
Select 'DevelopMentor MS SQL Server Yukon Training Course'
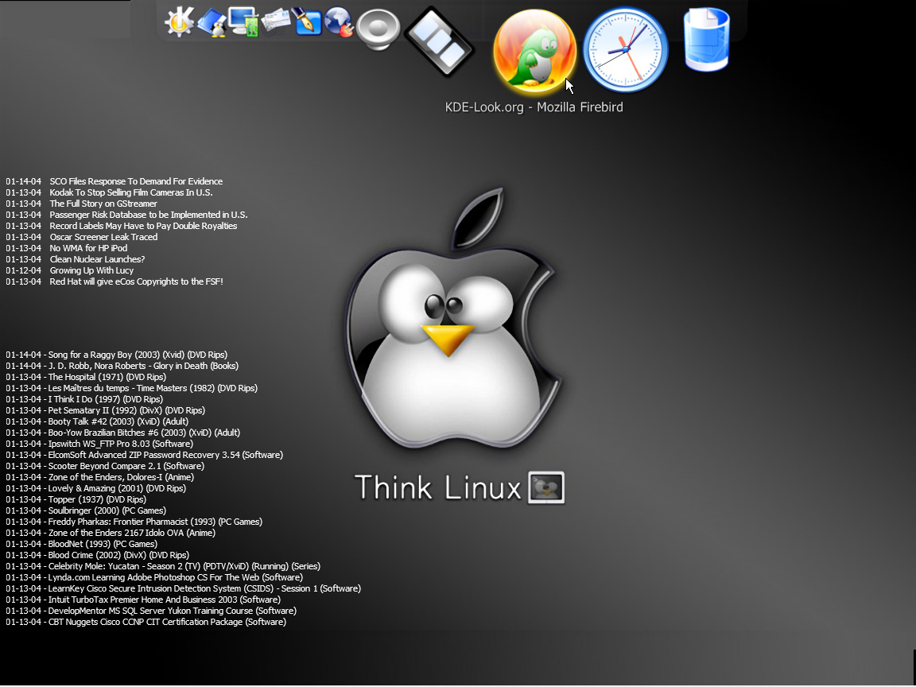[151, 610]
